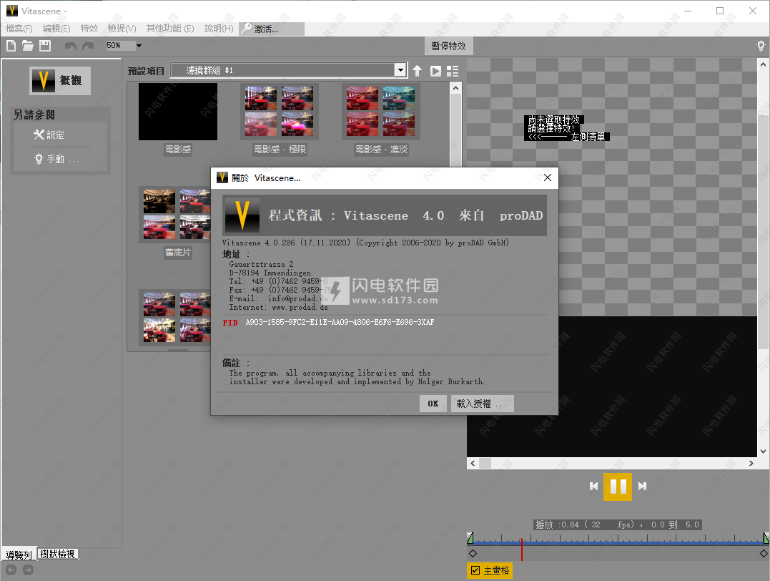This screenshot has height=581, width=770.
Task: Save project with floppy disk icon
Action: pos(45,46)
